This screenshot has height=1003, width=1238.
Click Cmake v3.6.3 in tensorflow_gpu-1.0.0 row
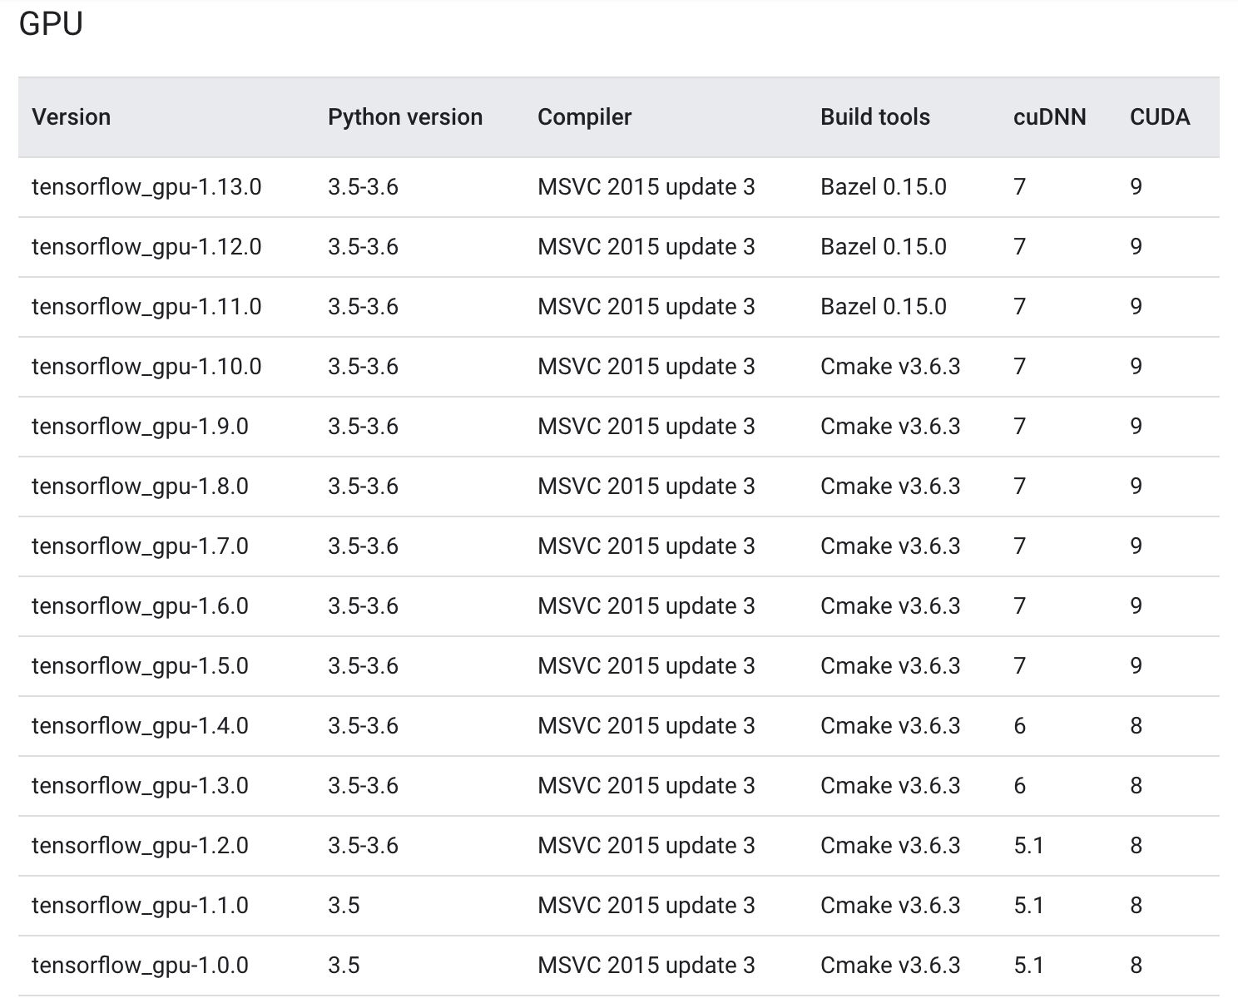[890, 965]
